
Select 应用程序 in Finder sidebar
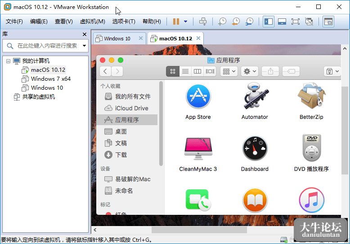[x=127, y=120]
